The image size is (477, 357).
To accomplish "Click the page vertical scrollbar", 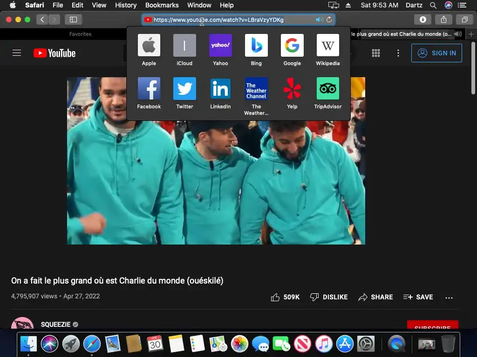I will coord(473,68).
